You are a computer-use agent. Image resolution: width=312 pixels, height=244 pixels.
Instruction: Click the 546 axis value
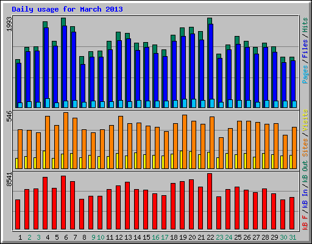click(10, 116)
